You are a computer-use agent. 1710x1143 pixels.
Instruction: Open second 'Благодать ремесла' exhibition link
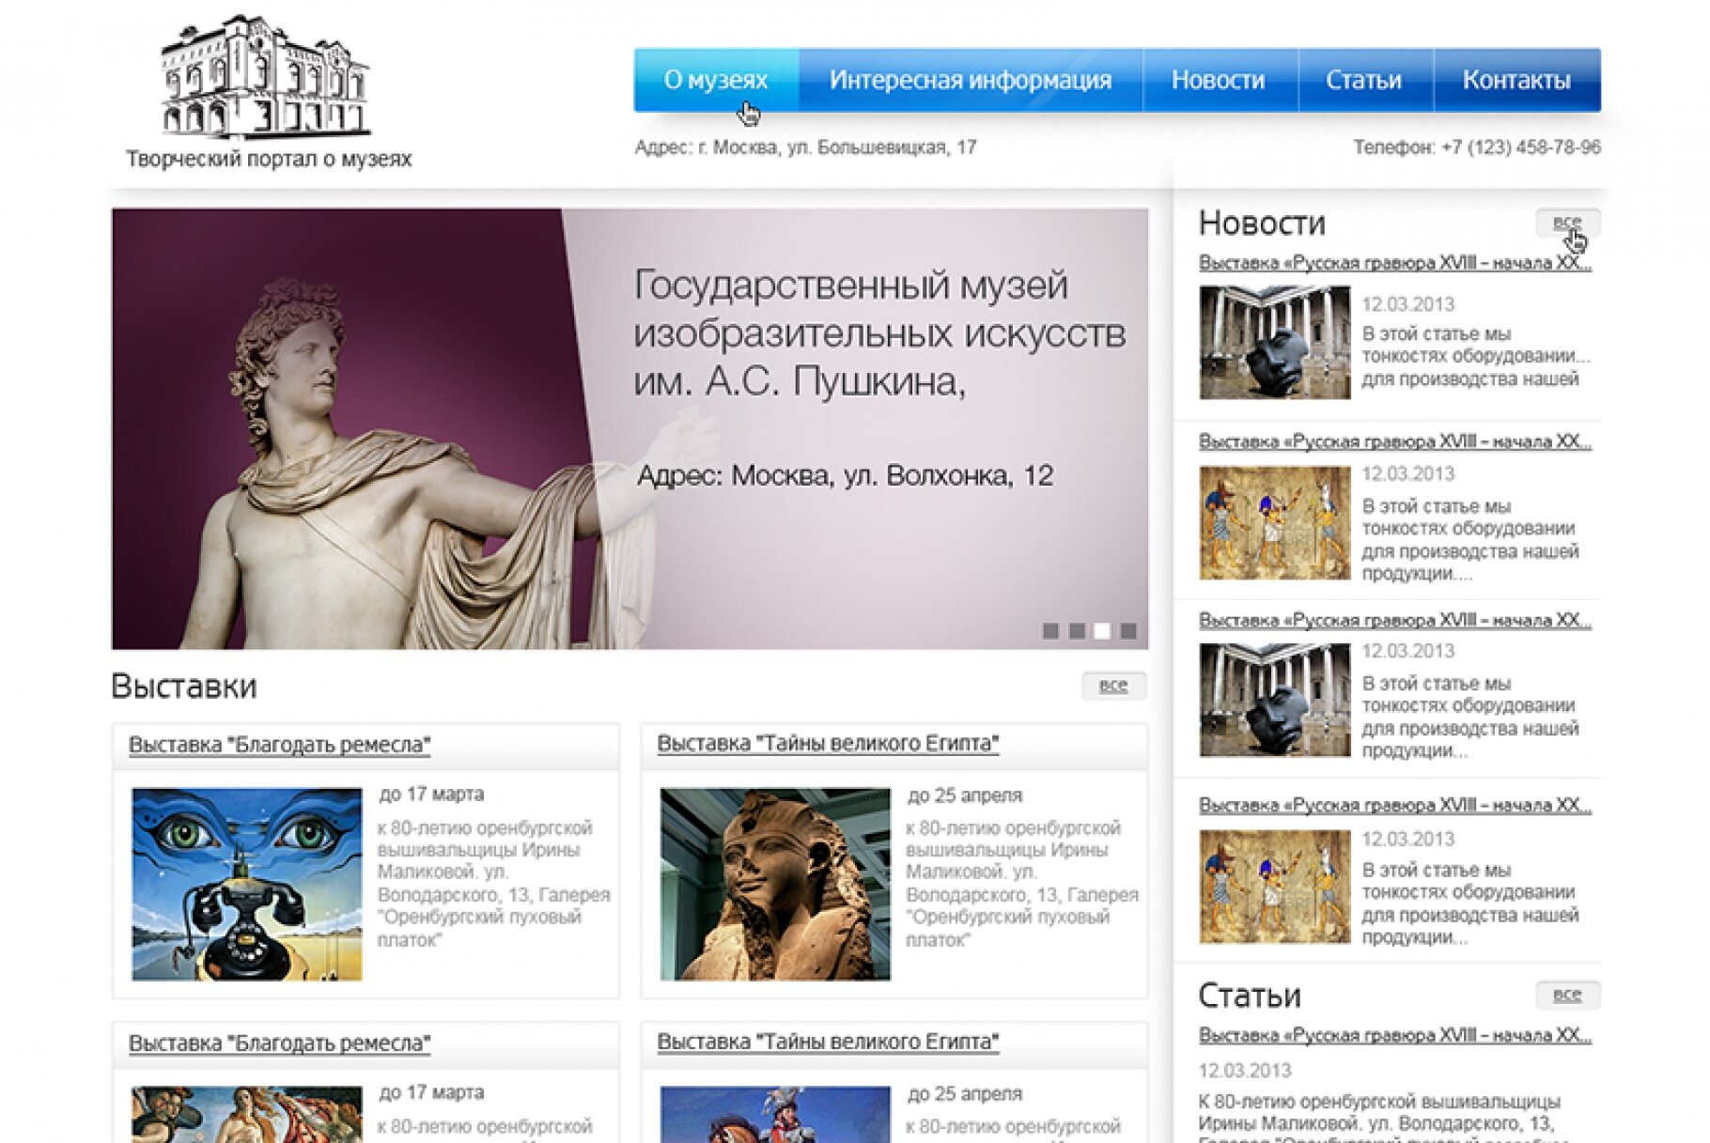(x=279, y=1043)
